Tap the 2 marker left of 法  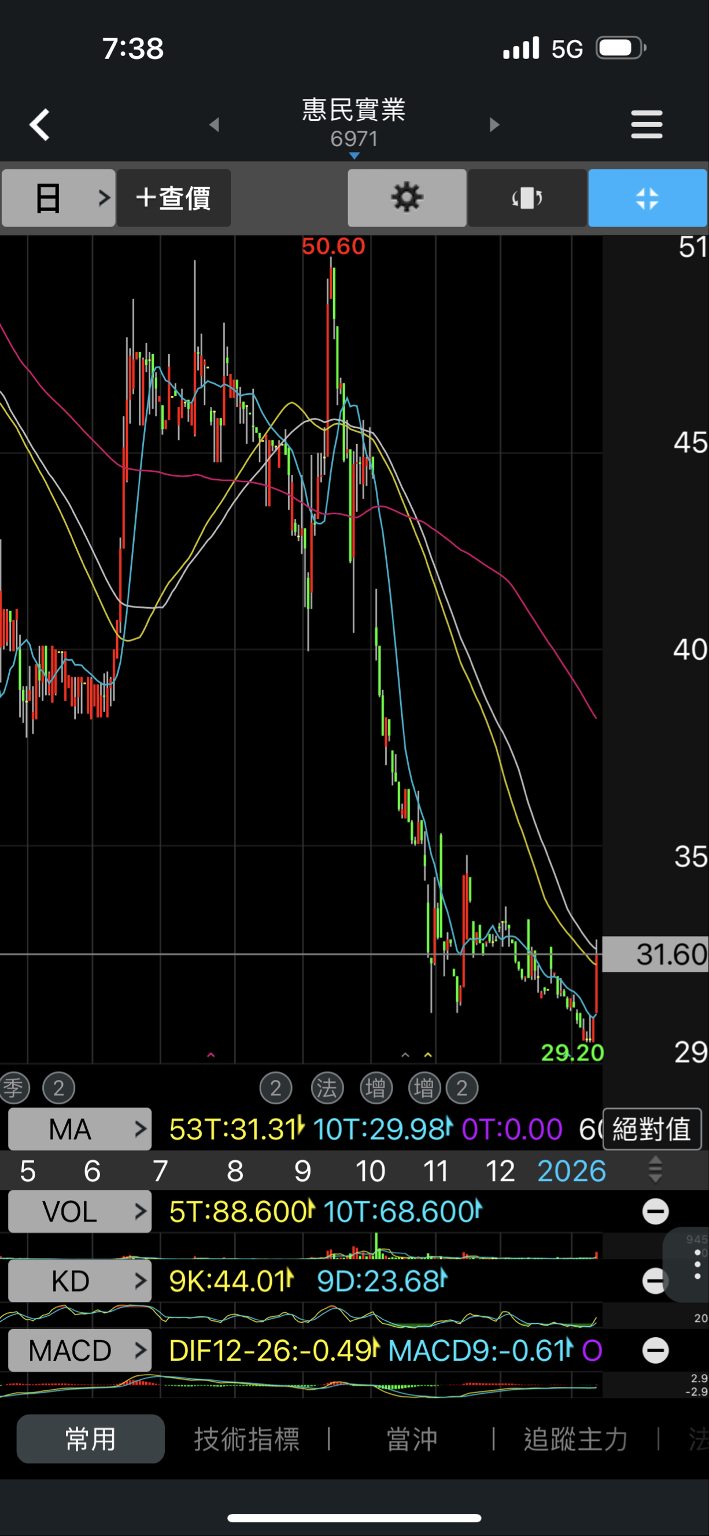click(x=275, y=1087)
